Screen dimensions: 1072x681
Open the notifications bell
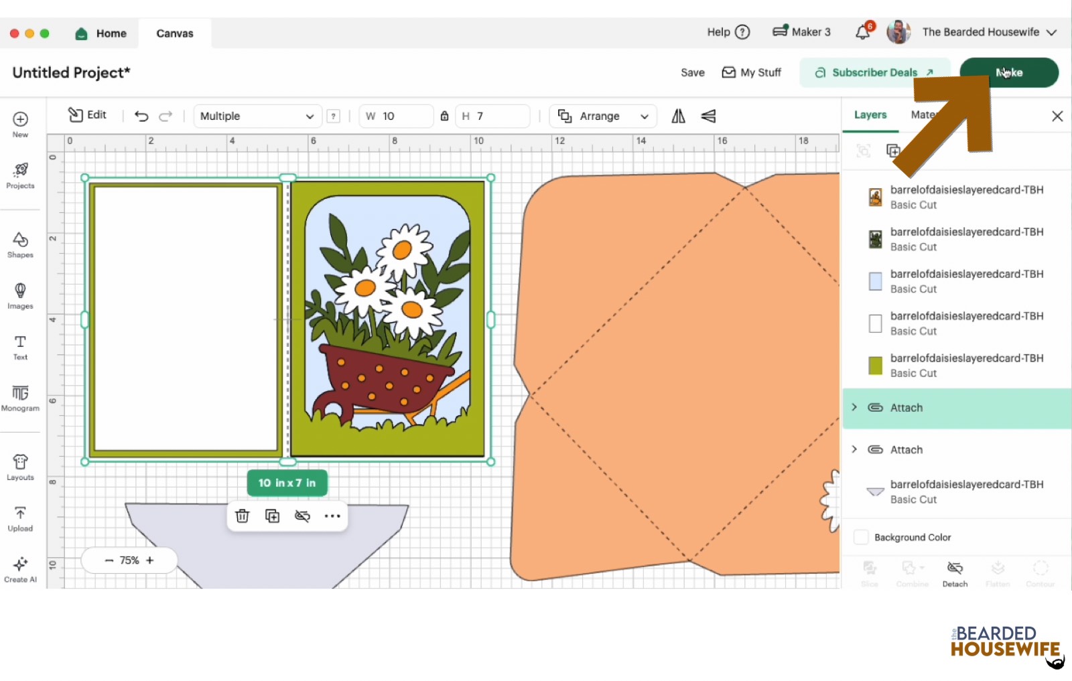point(864,31)
